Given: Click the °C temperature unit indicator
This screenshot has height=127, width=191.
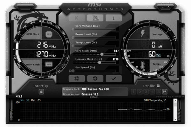Looking at the screenshot, I should pos(159,56).
